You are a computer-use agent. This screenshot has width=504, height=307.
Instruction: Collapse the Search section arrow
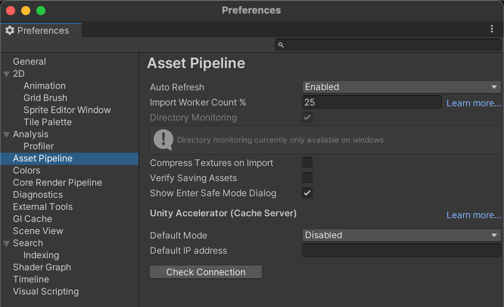point(6,243)
